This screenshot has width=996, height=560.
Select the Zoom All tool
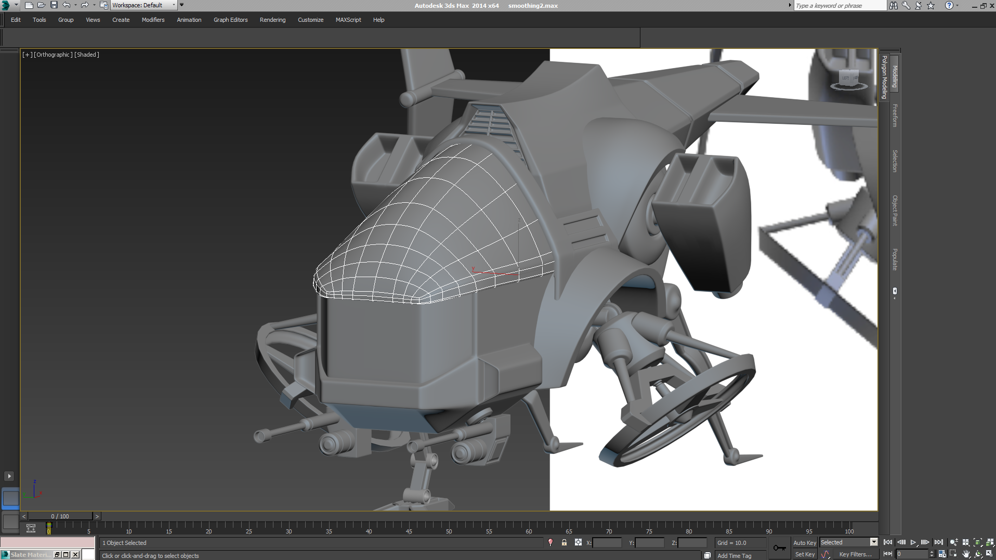[x=966, y=542]
